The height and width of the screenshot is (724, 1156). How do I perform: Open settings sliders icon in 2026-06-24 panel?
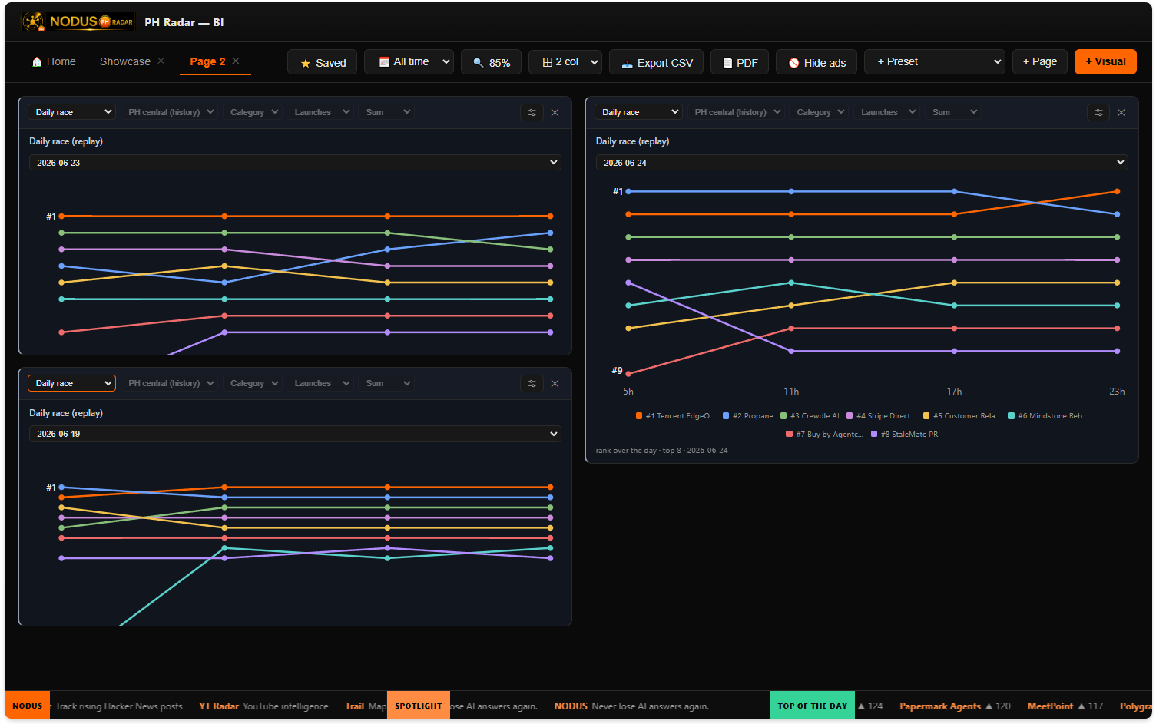click(1098, 113)
